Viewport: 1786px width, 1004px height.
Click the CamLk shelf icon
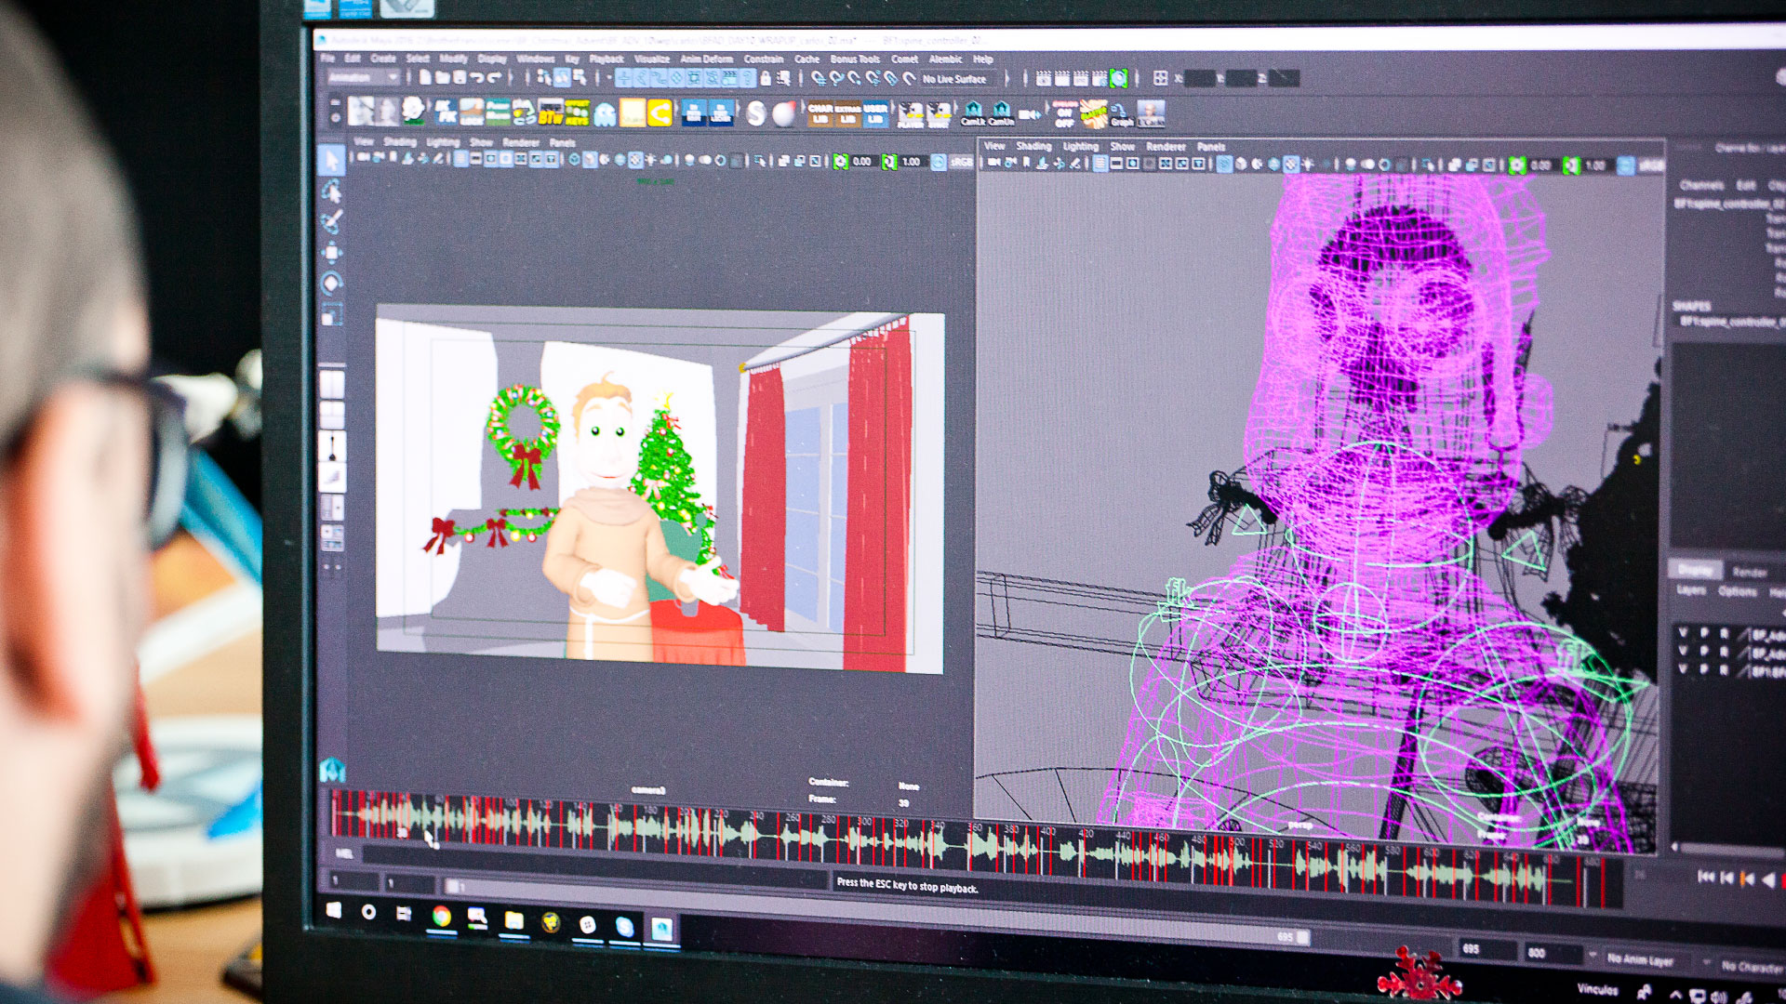click(973, 113)
